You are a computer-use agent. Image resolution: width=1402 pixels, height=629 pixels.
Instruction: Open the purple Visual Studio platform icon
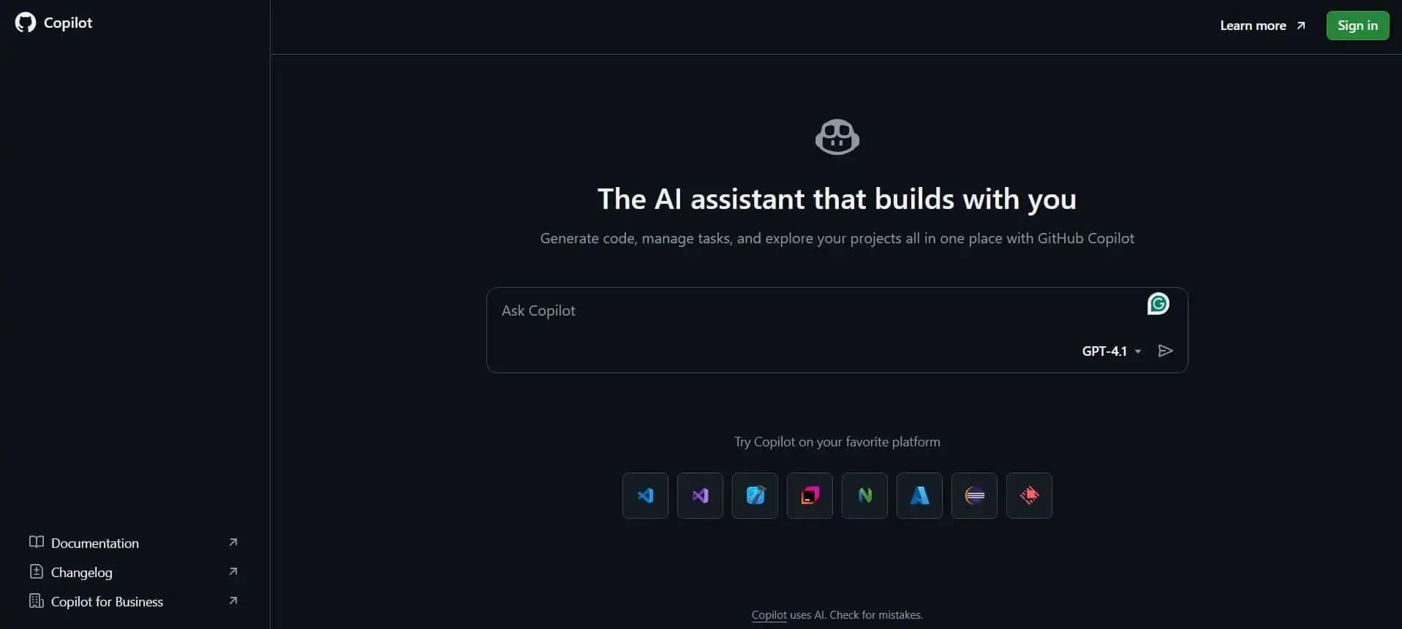(x=700, y=495)
